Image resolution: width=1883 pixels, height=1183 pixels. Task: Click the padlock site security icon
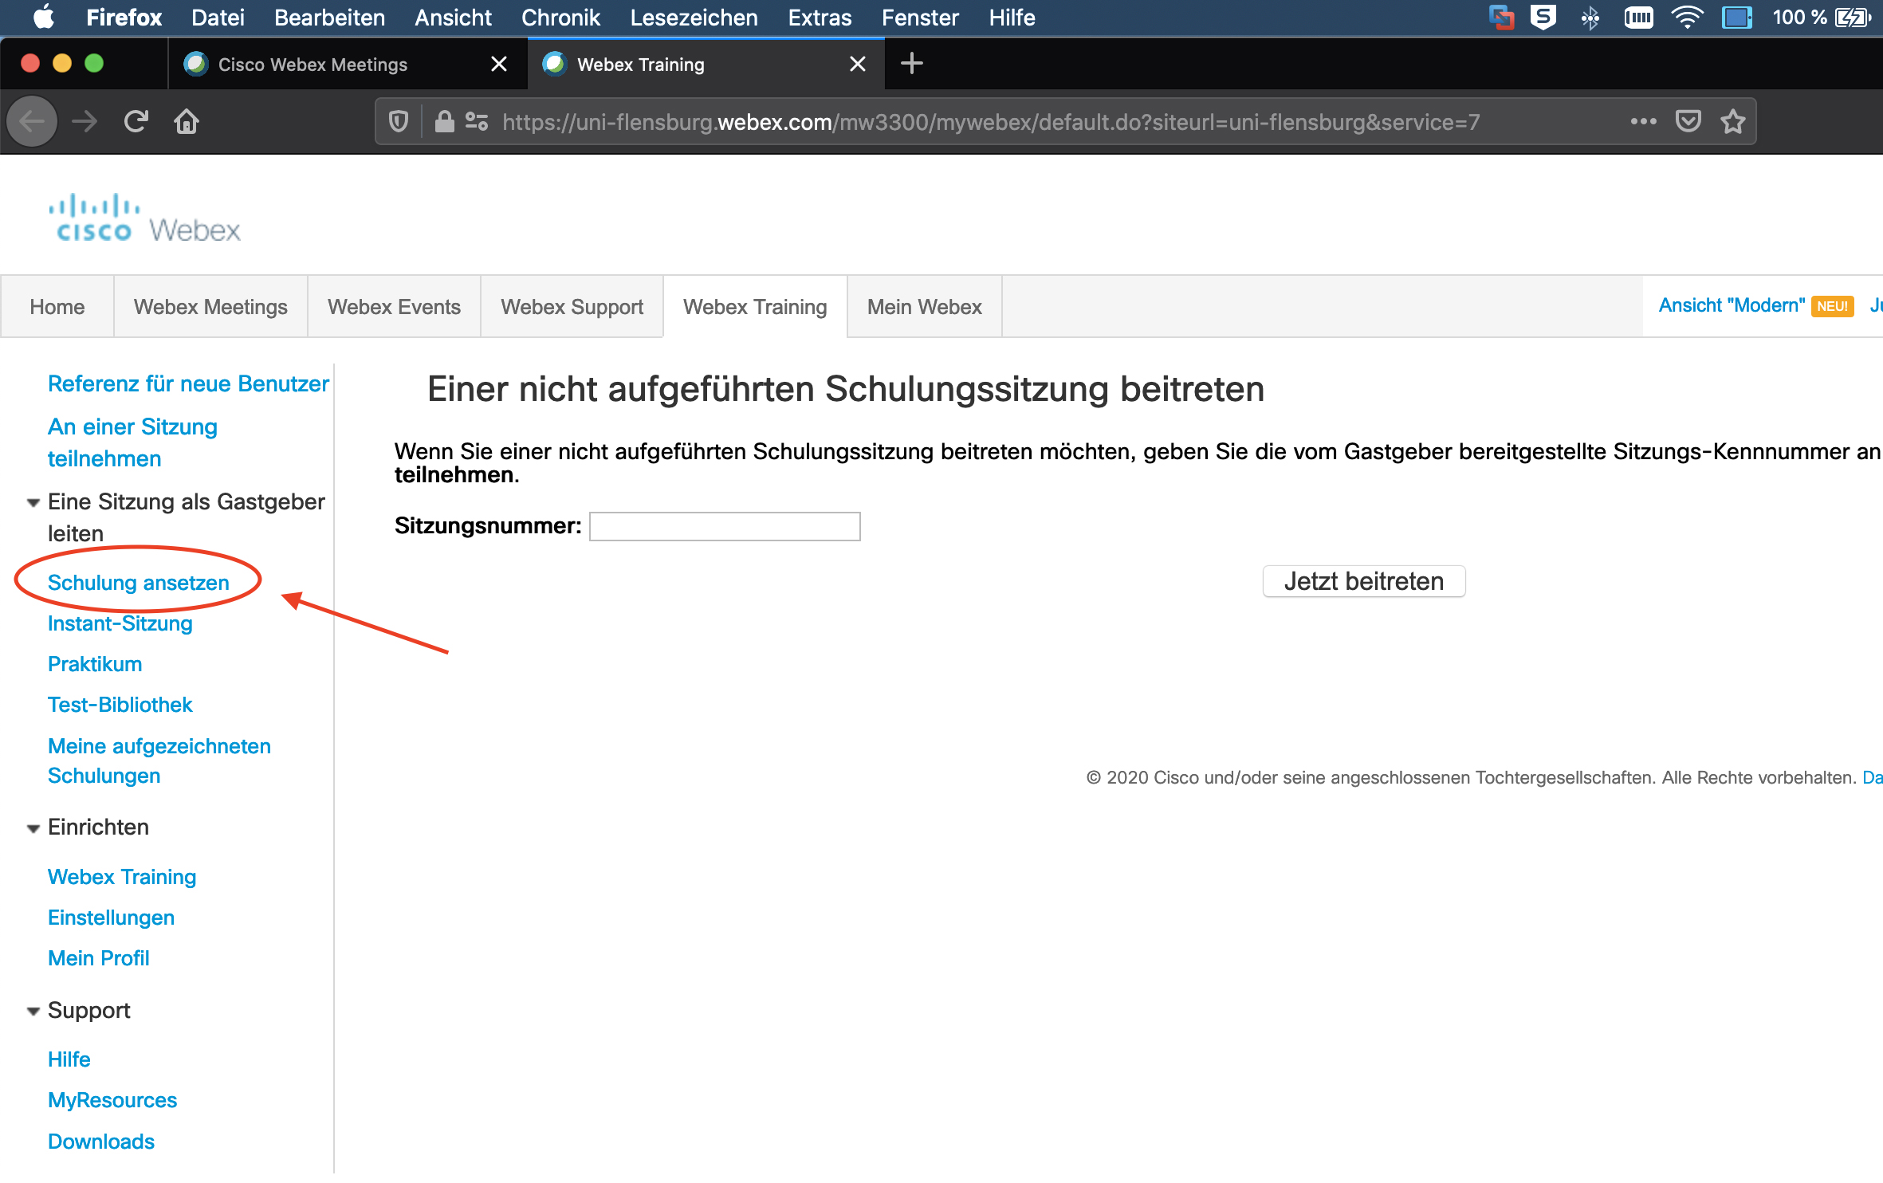point(444,121)
